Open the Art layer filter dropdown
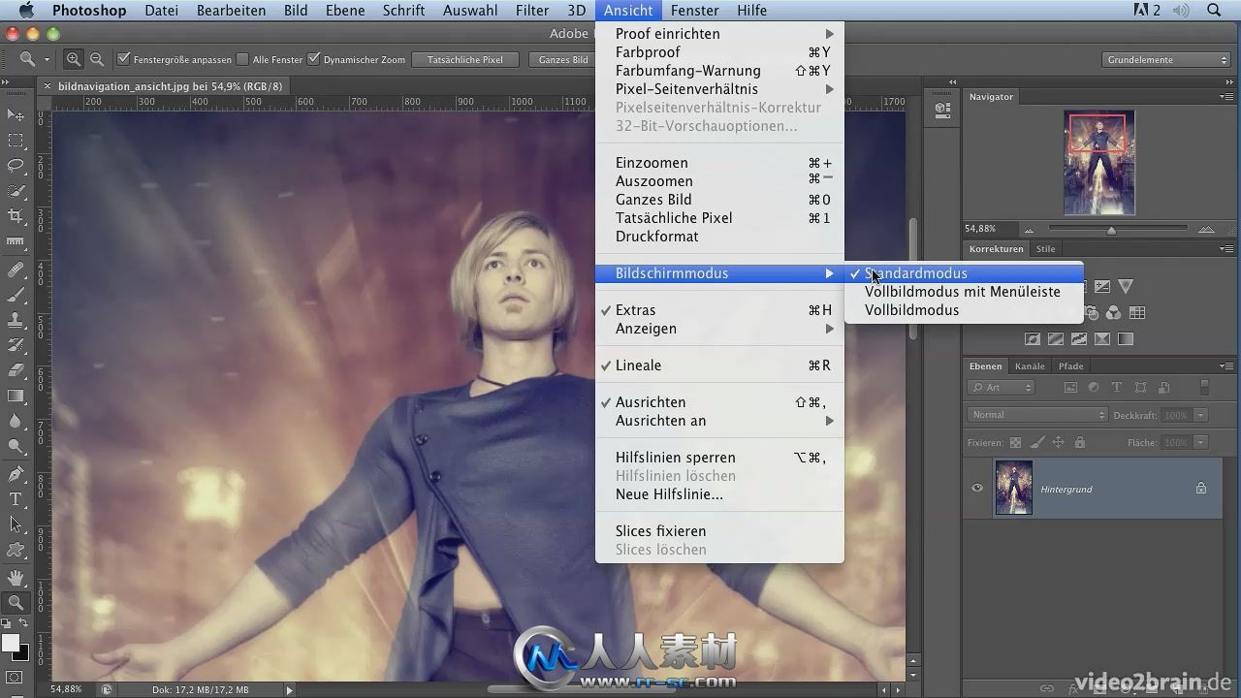Image resolution: width=1241 pixels, height=698 pixels. tap(1002, 388)
